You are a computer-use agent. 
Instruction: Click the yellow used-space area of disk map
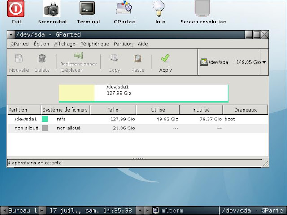coord(77,93)
